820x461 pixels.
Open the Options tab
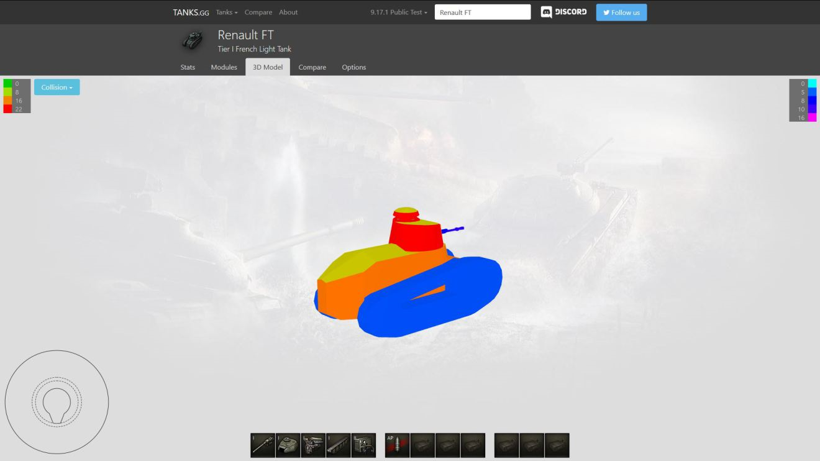(353, 67)
